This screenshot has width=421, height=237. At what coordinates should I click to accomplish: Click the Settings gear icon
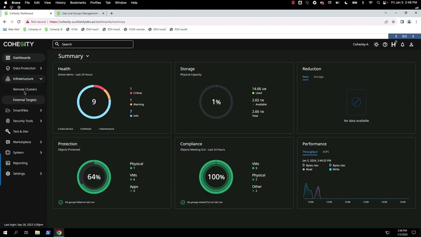8,173
